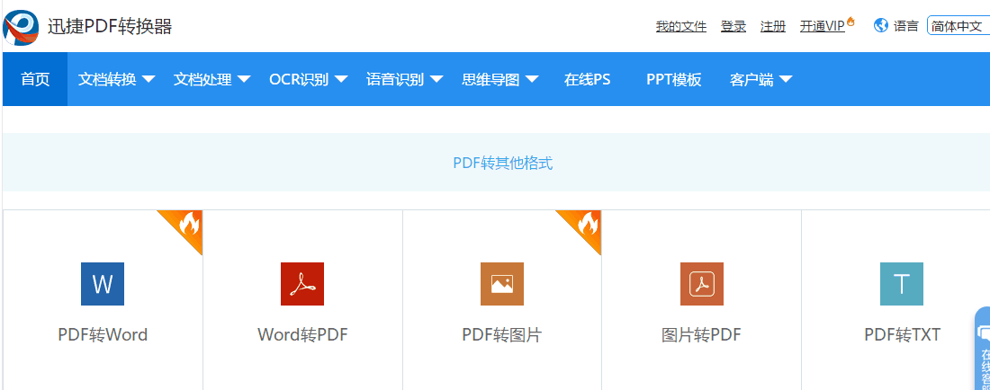Click the 注册 link
The width and height of the screenshot is (990, 390).
tap(773, 26)
